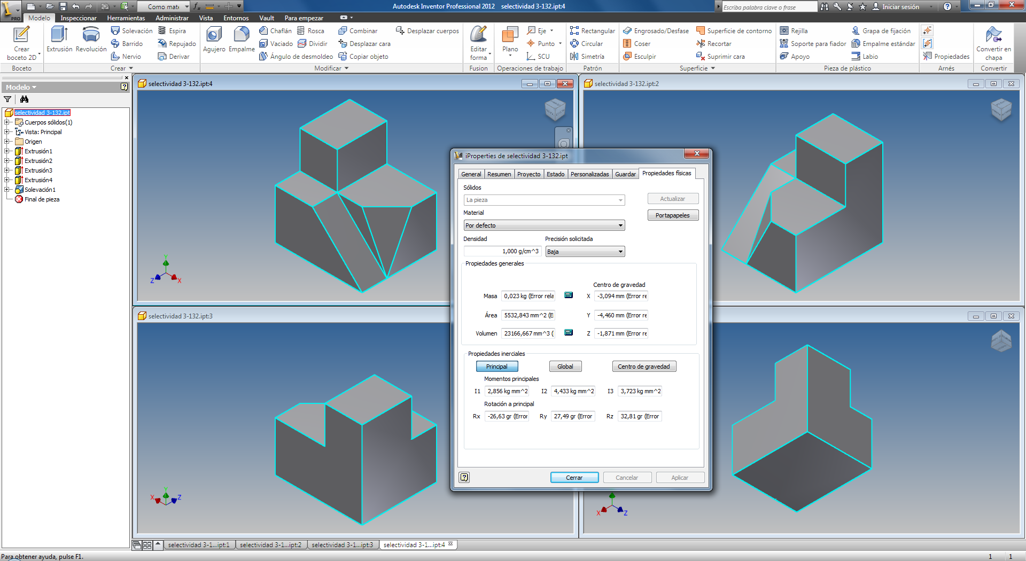
Task: Switch to the General tab in iProperties
Action: click(x=471, y=174)
